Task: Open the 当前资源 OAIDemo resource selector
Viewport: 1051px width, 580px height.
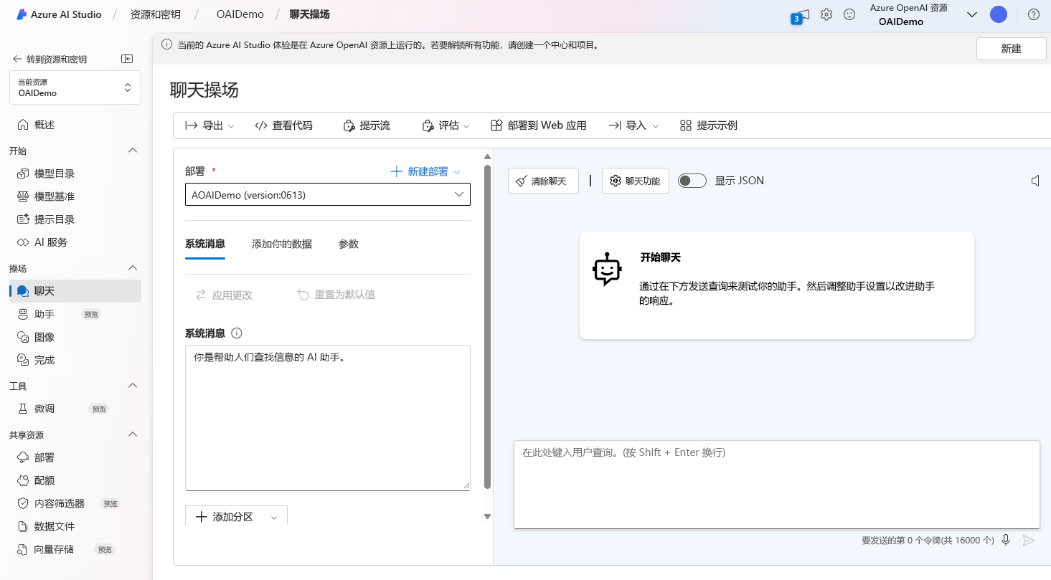Action: click(x=75, y=87)
